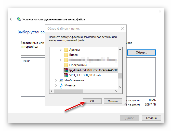Select the Программы folder name
172x131 pixels.
coord(78,65)
